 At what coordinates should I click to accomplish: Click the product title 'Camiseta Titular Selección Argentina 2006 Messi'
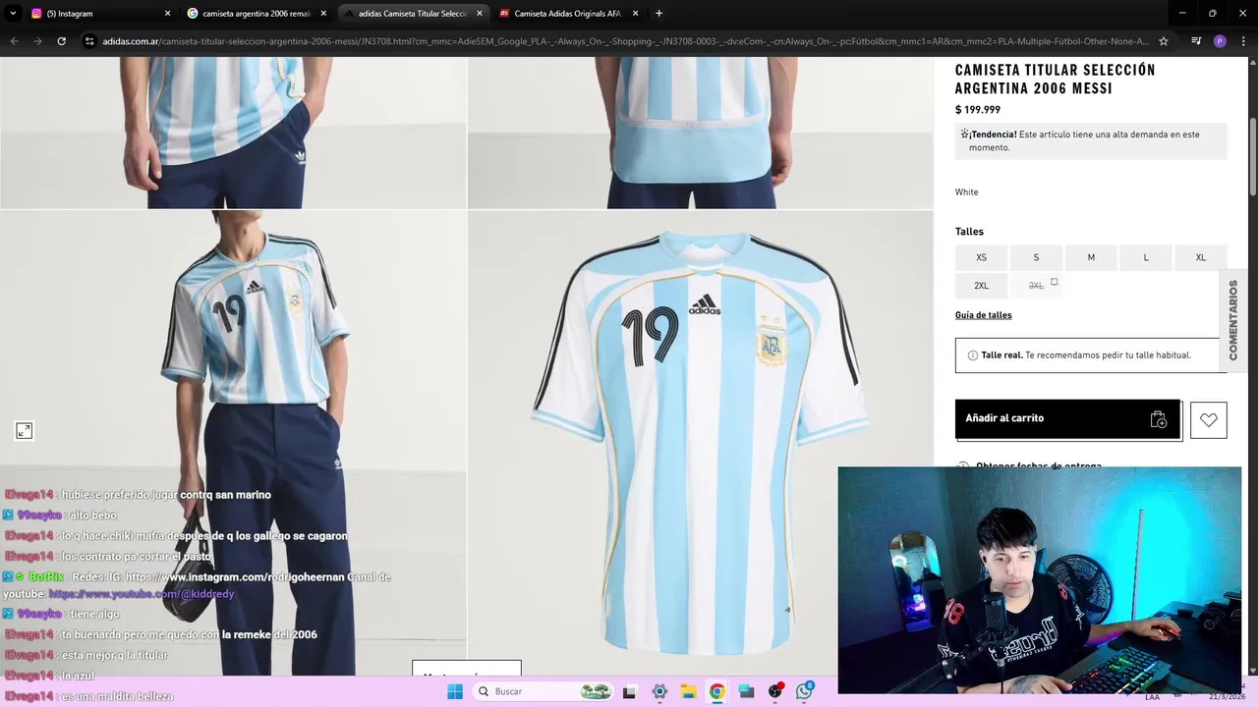pos(1056,80)
